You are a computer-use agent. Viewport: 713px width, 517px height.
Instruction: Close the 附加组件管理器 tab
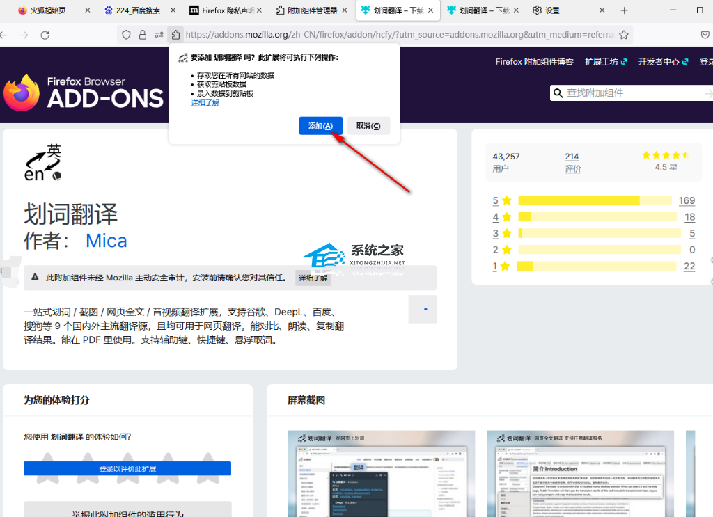point(345,10)
